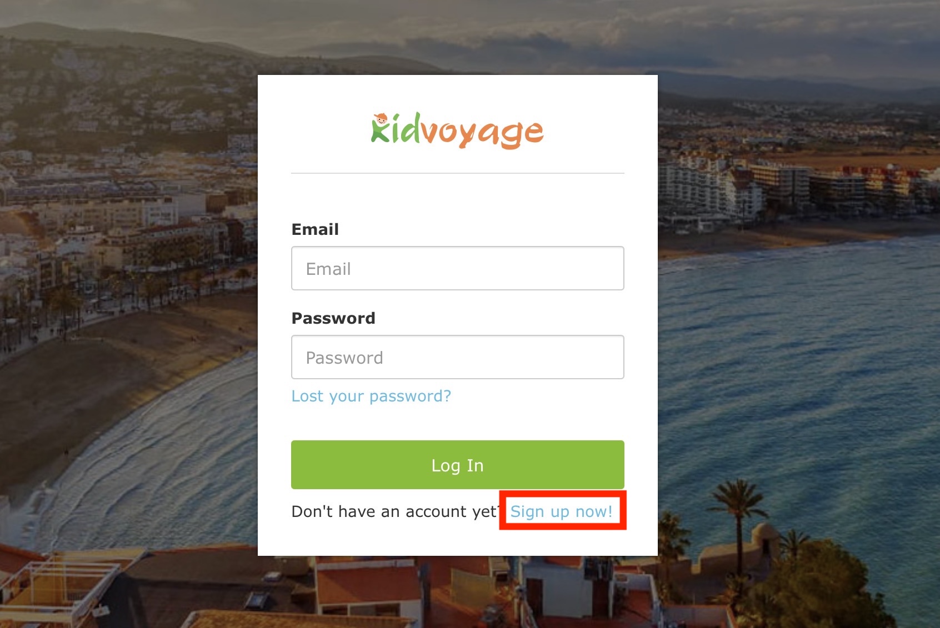Click the bold Email label
Viewport: 940px width, 628px height.
pos(315,229)
